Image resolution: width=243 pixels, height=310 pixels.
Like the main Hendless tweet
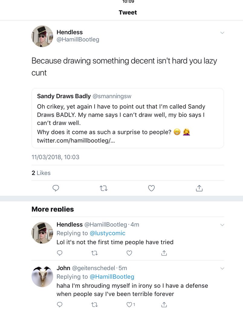click(151, 188)
